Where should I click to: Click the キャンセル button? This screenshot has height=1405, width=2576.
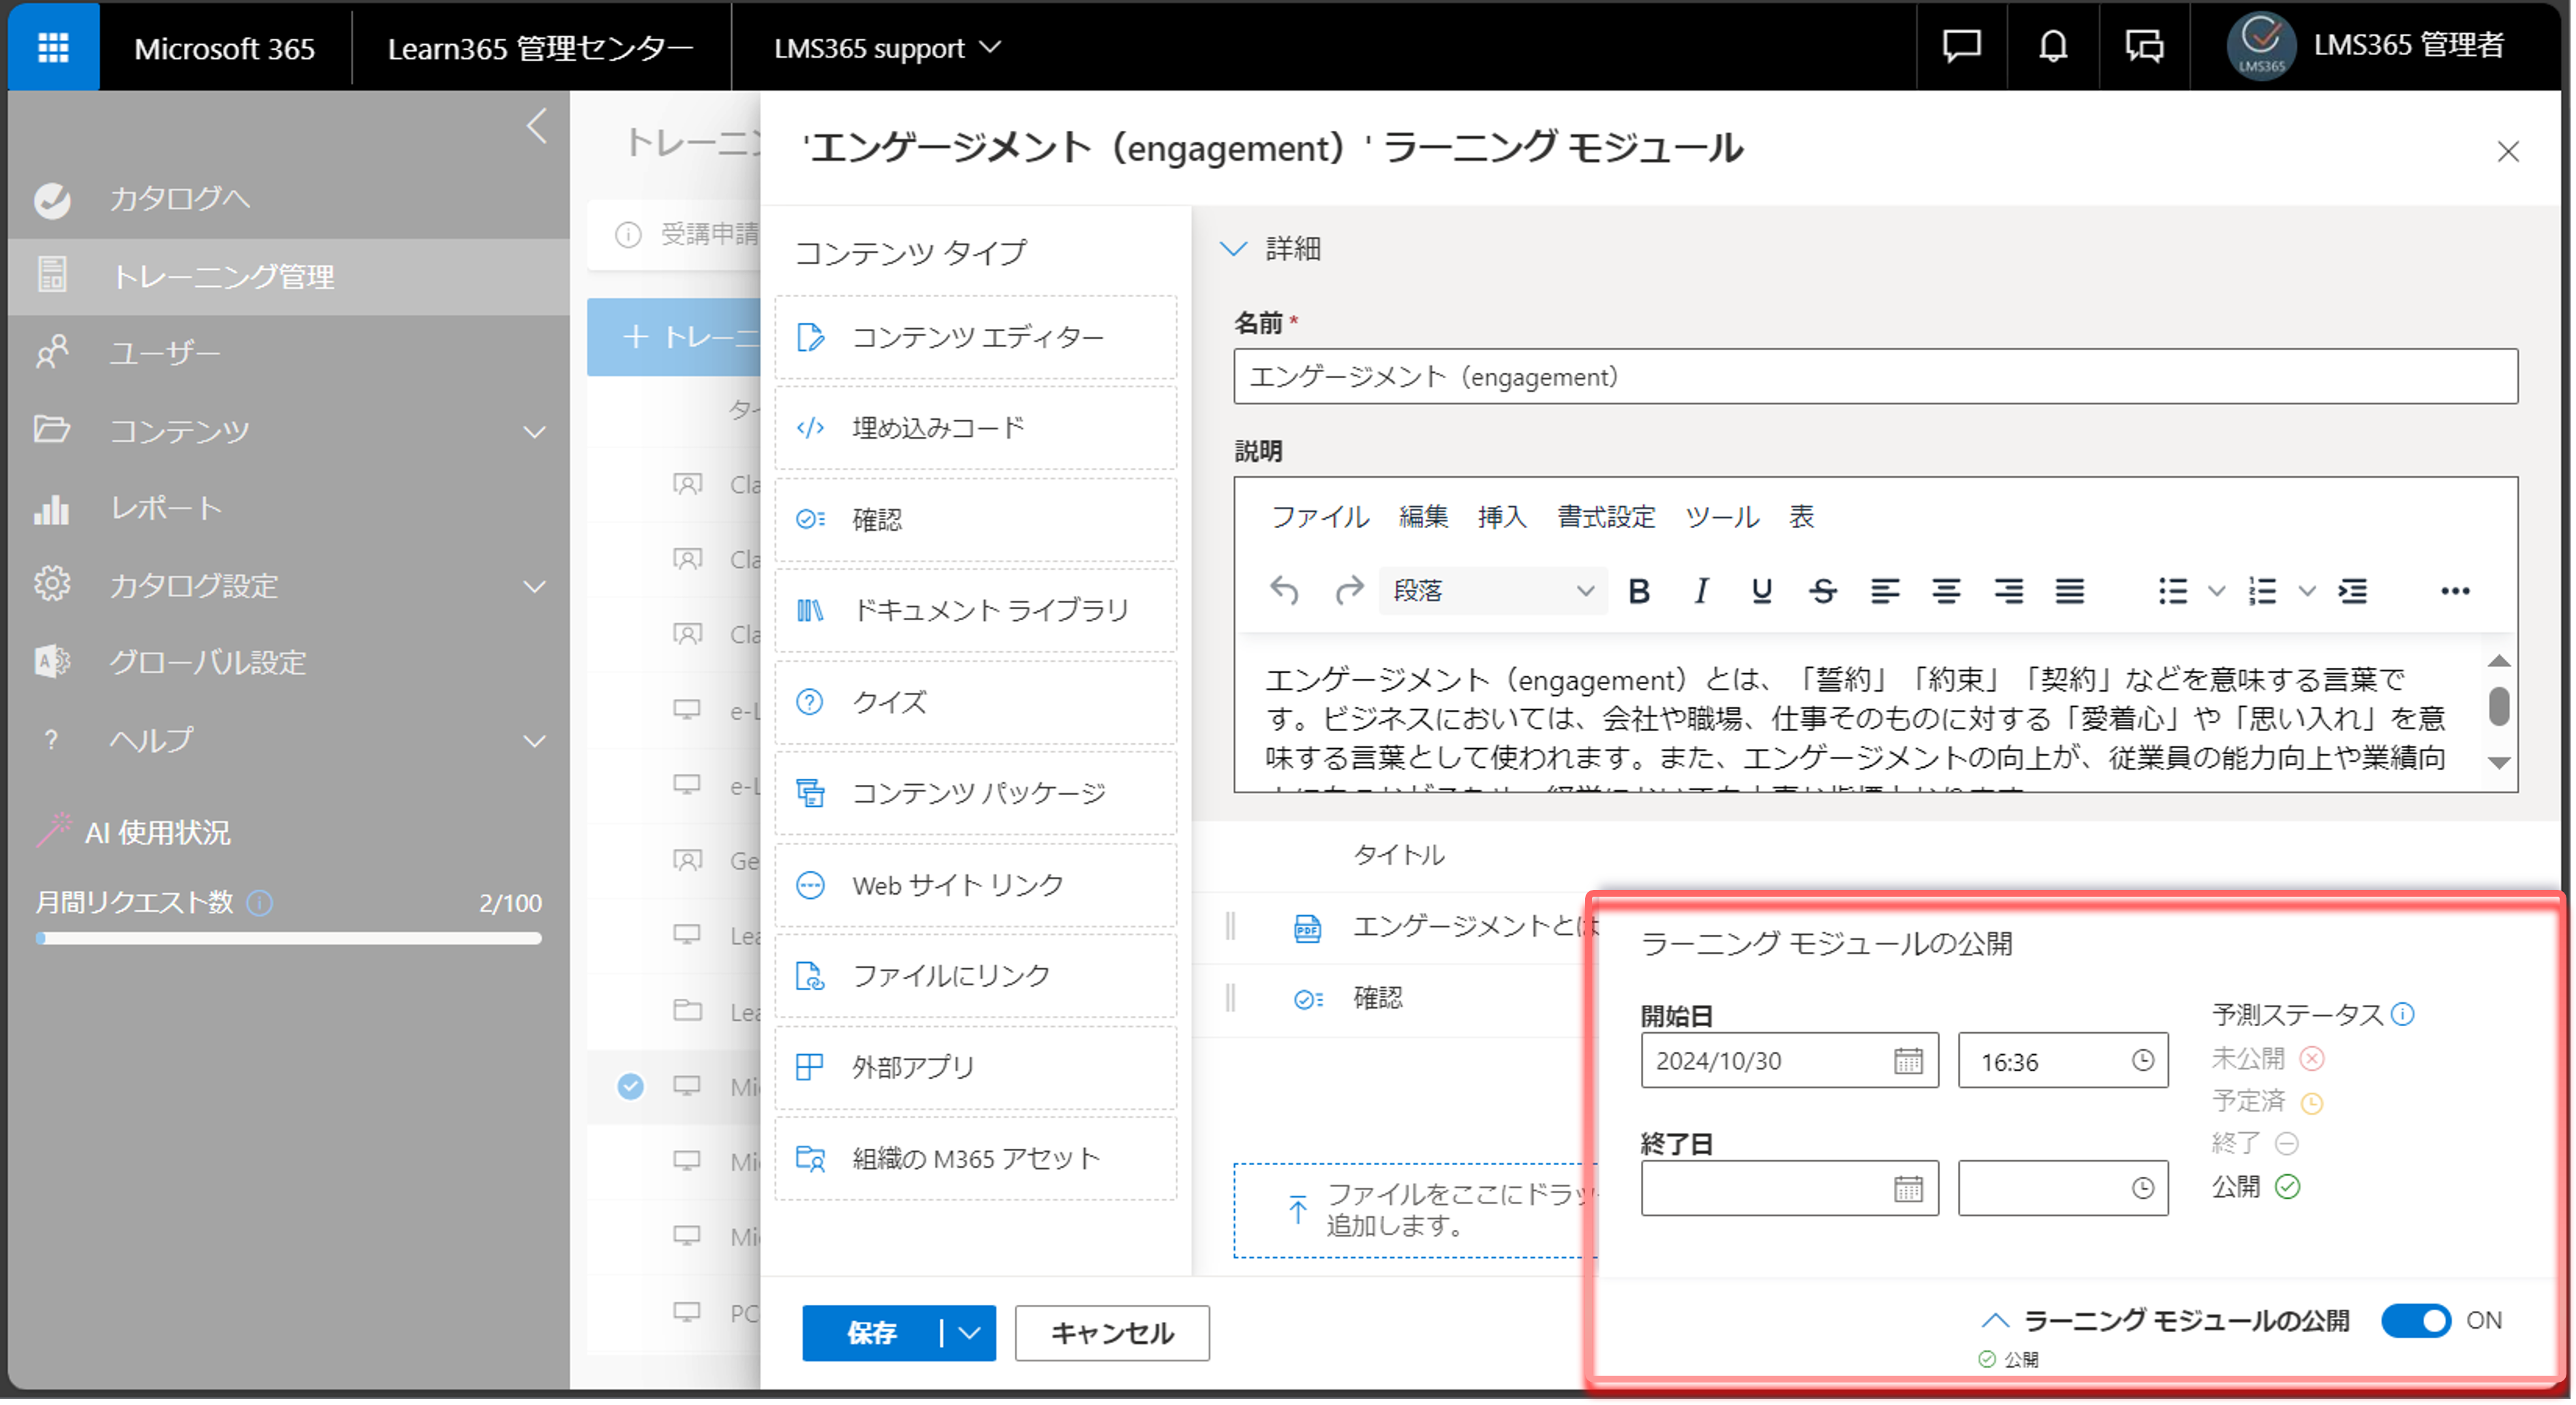(x=1112, y=1334)
